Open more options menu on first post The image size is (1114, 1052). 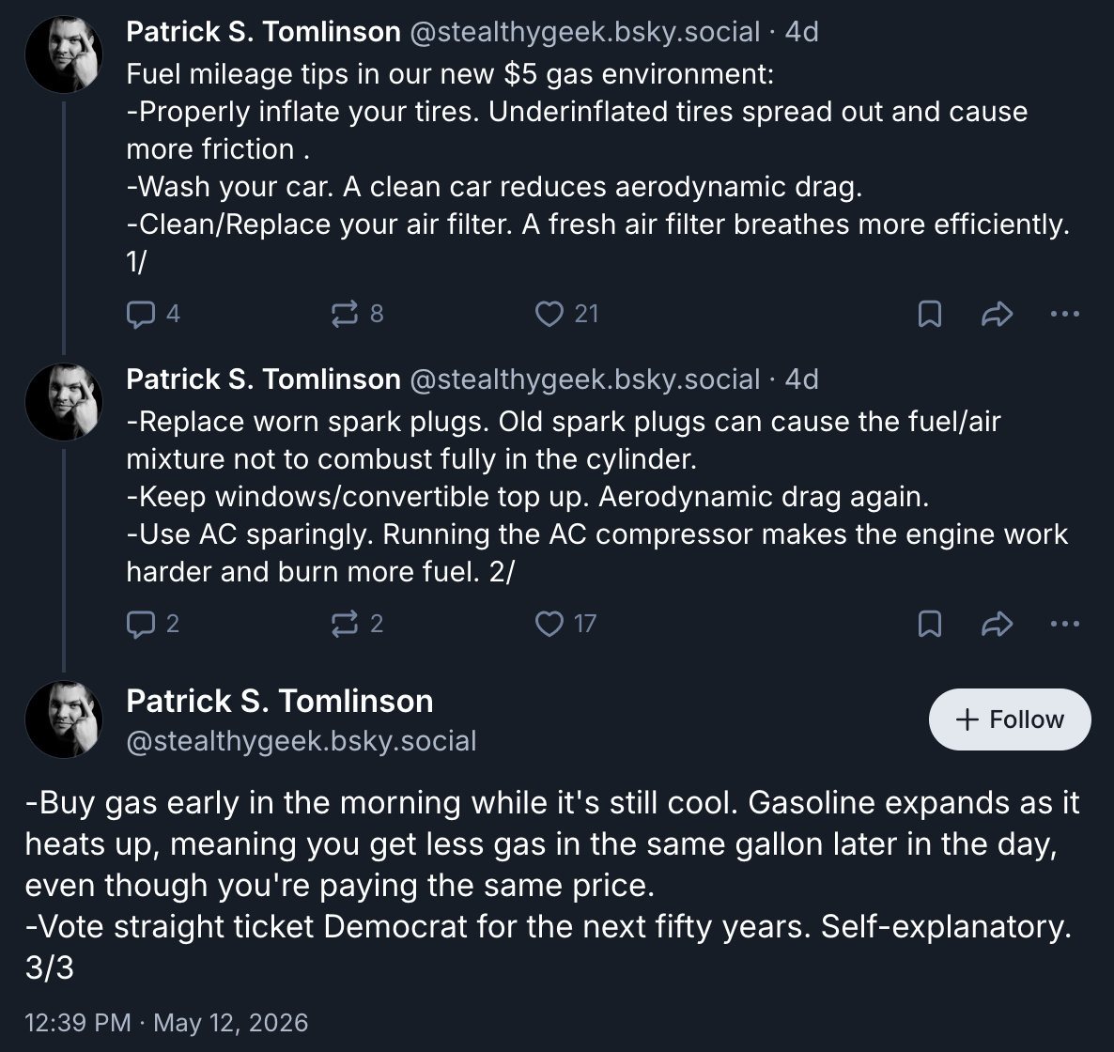click(x=1064, y=314)
